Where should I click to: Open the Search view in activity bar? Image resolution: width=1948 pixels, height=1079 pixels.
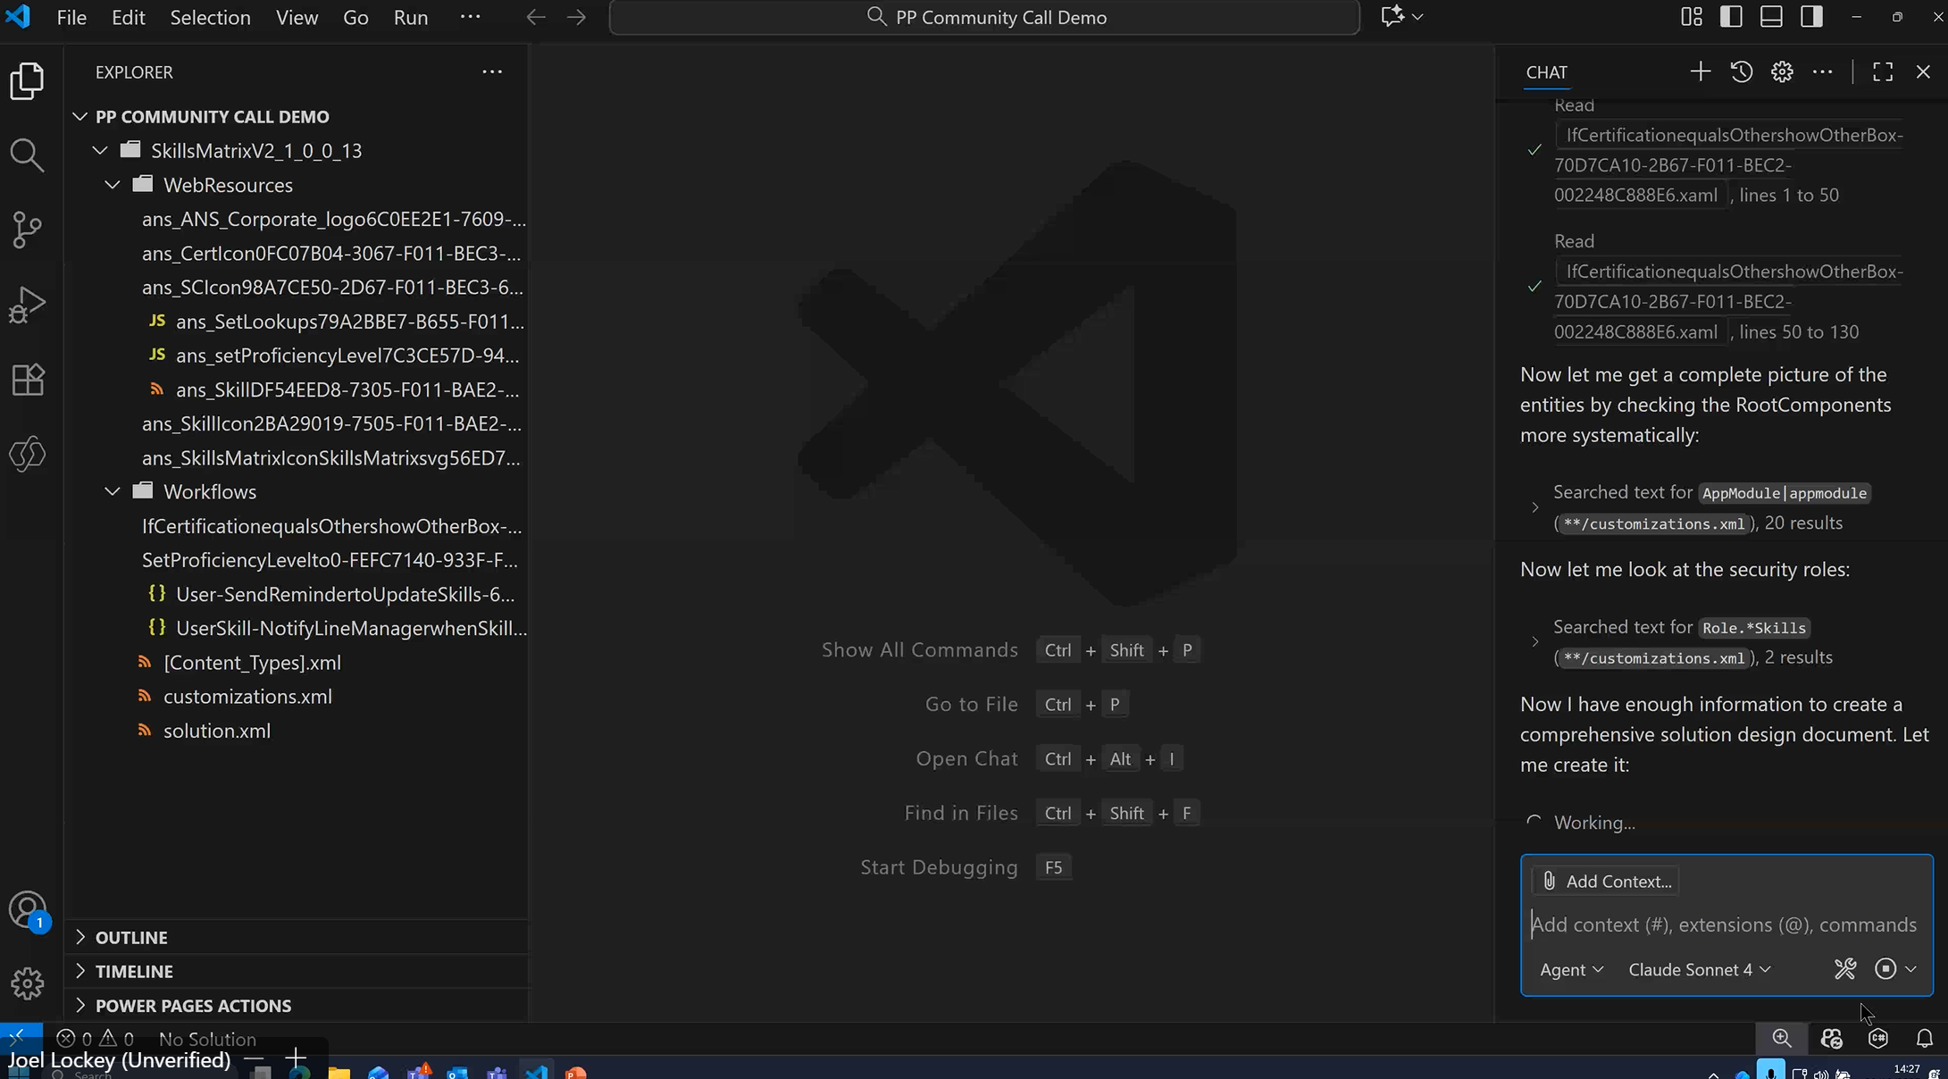pyautogui.click(x=27, y=155)
